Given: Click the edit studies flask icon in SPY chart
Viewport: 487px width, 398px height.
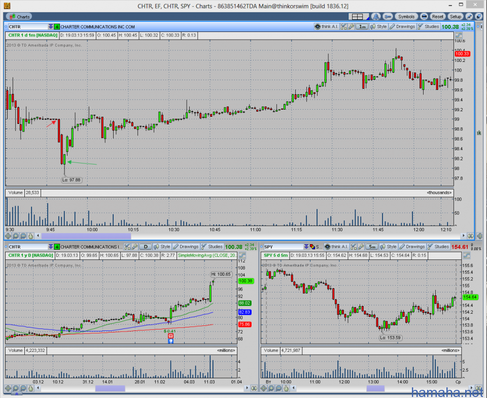Looking at the screenshot, I should [354, 247].
